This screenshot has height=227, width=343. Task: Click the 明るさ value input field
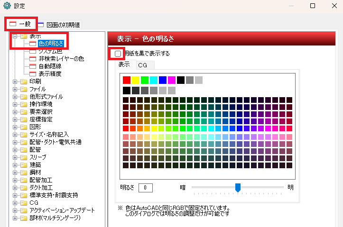(145, 188)
